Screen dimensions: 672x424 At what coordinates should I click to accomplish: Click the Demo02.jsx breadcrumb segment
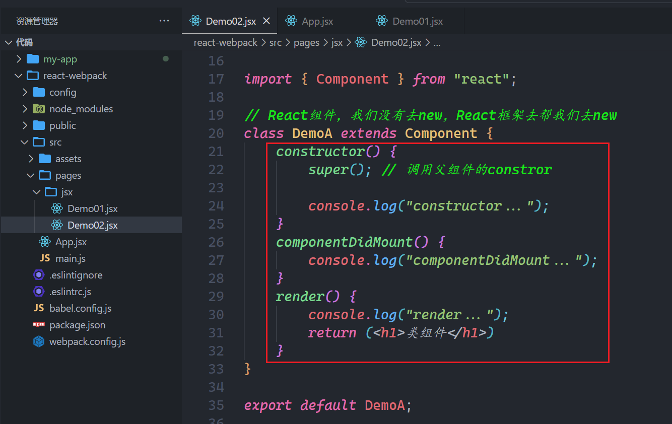396,43
